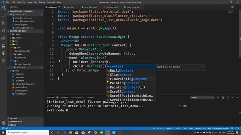Open the Manage settings gear
This screenshot has width=241, height=135.
pyautogui.click(x=3, y=123)
